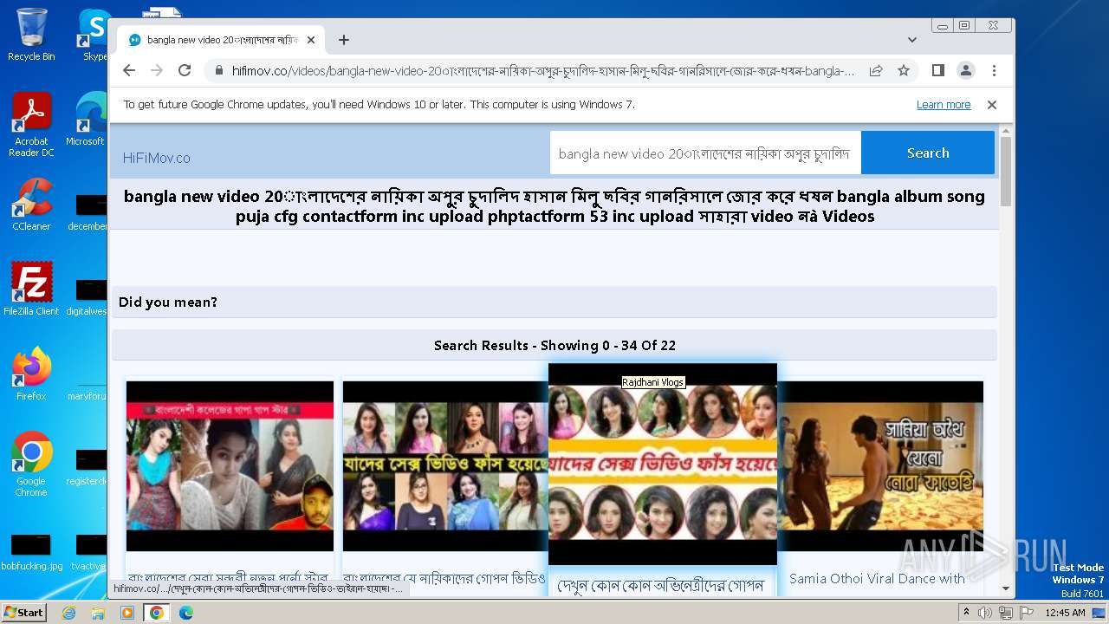The width and height of the screenshot is (1109, 624).
Task: Click Chrome's forward arrow
Action: tap(157, 70)
